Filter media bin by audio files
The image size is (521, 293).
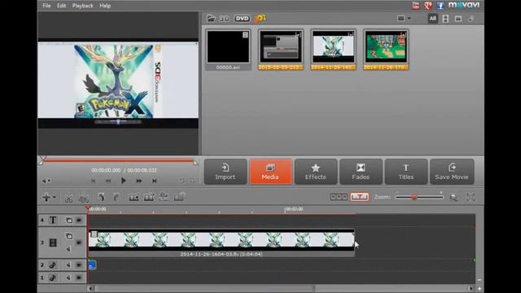471,19
